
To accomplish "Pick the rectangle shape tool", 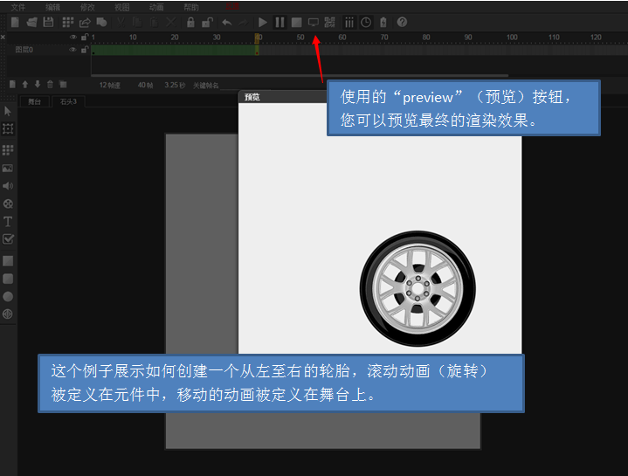I will point(8,260).
